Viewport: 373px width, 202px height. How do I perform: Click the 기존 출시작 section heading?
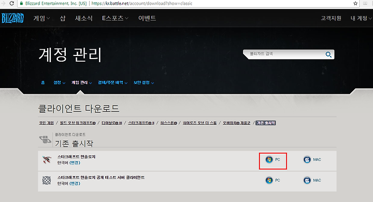point(74,143)
